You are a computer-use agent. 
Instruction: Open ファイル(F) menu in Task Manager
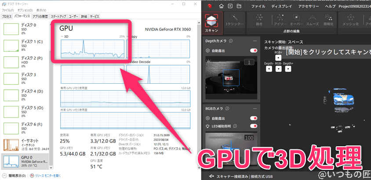[x=7, y=11]
